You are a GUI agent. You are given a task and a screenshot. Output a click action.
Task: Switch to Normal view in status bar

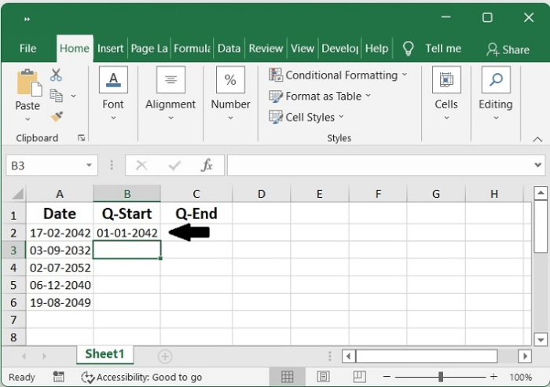pyautogui.click(x=288, y=377)
